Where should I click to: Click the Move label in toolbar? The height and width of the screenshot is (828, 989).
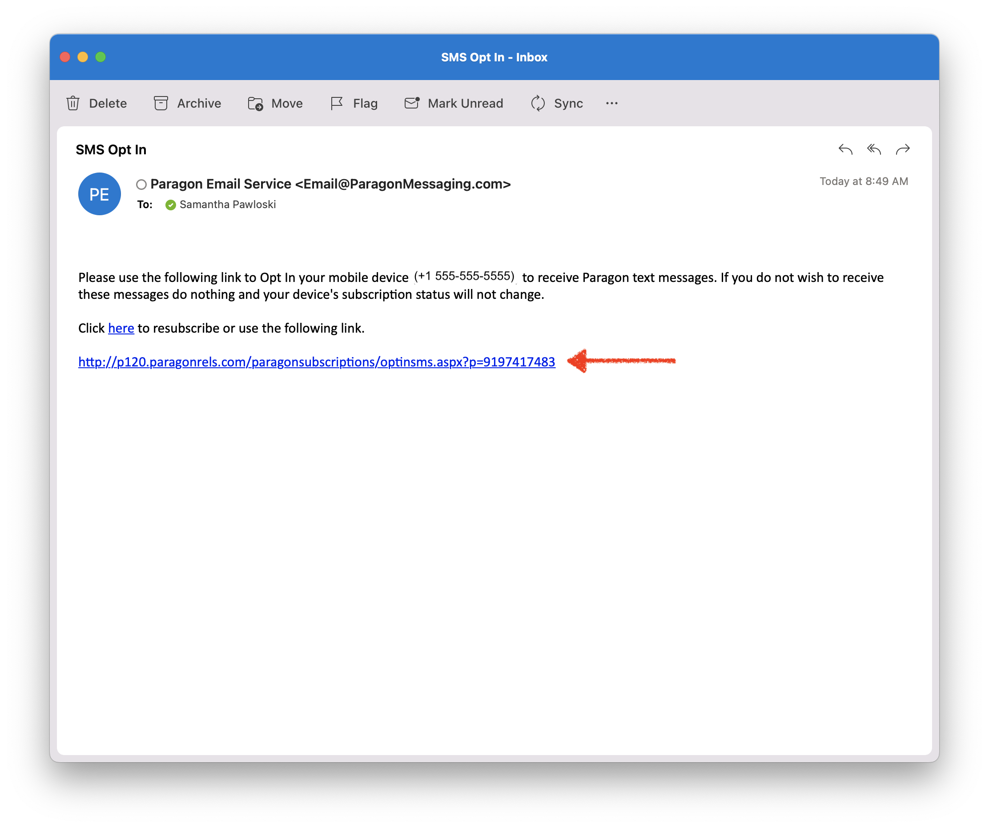pos(287,103)
